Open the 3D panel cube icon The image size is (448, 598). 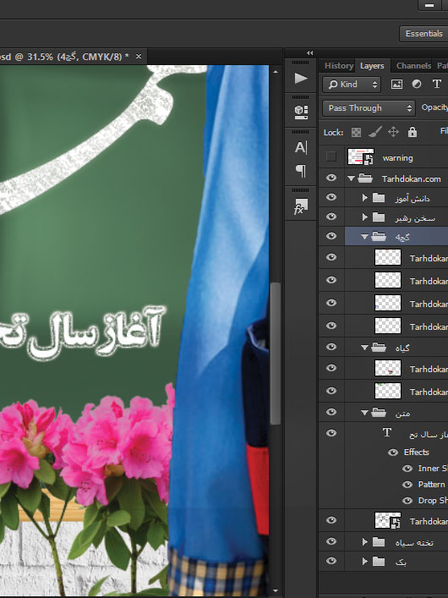[301, 112]
